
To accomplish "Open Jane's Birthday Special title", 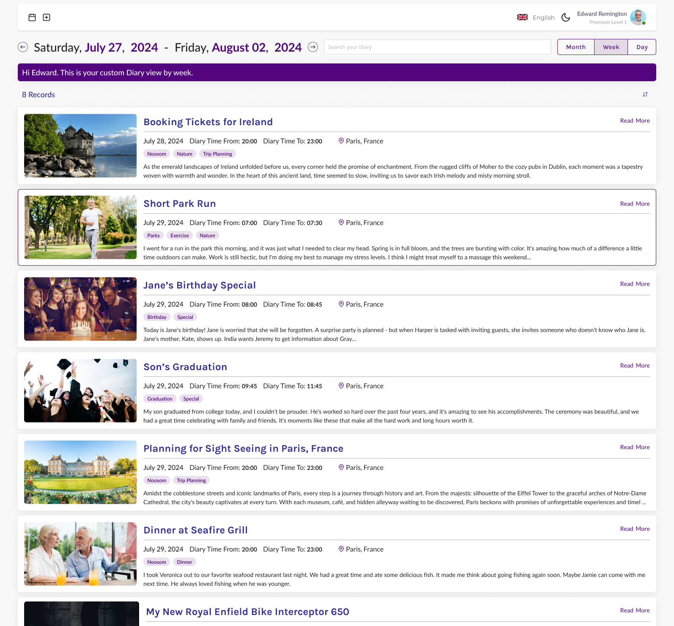I will coord(200,285).
